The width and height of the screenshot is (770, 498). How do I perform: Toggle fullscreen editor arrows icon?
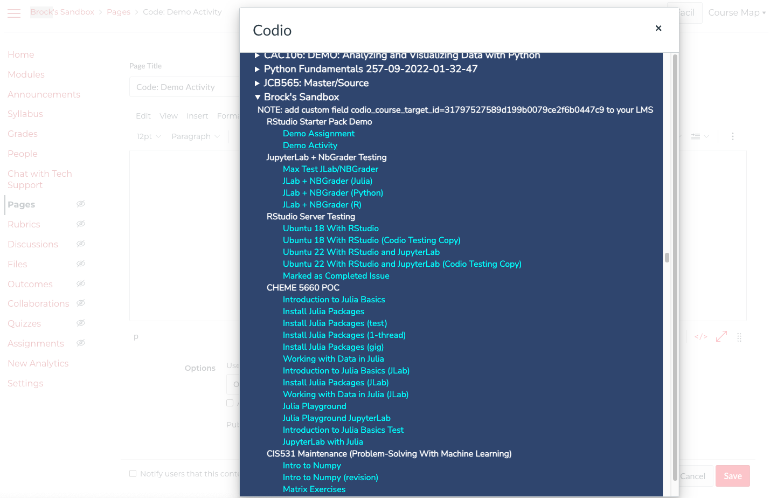[722, 336]
